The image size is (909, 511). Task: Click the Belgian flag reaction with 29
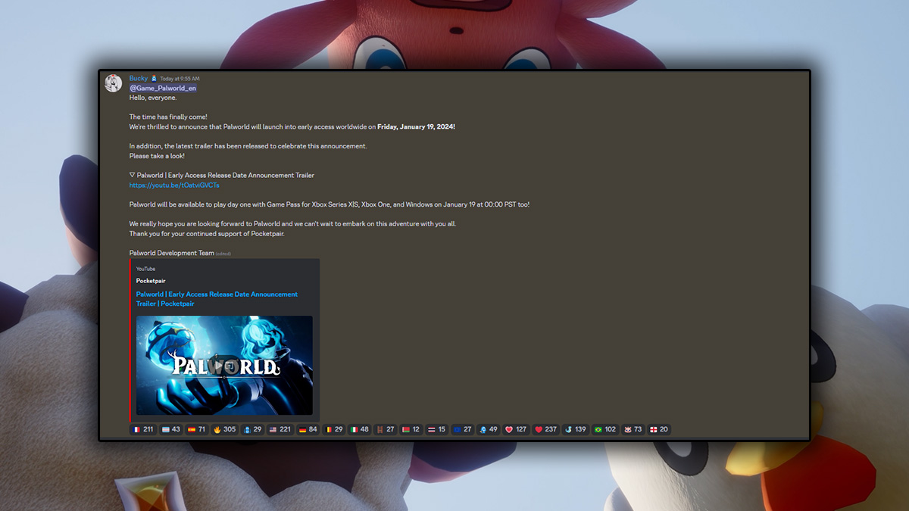tap(334, 429)
